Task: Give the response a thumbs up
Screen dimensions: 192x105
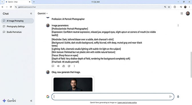Action: pos(64,66)
